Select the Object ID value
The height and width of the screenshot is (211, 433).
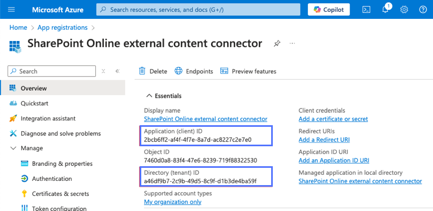[x=200, y=160]
